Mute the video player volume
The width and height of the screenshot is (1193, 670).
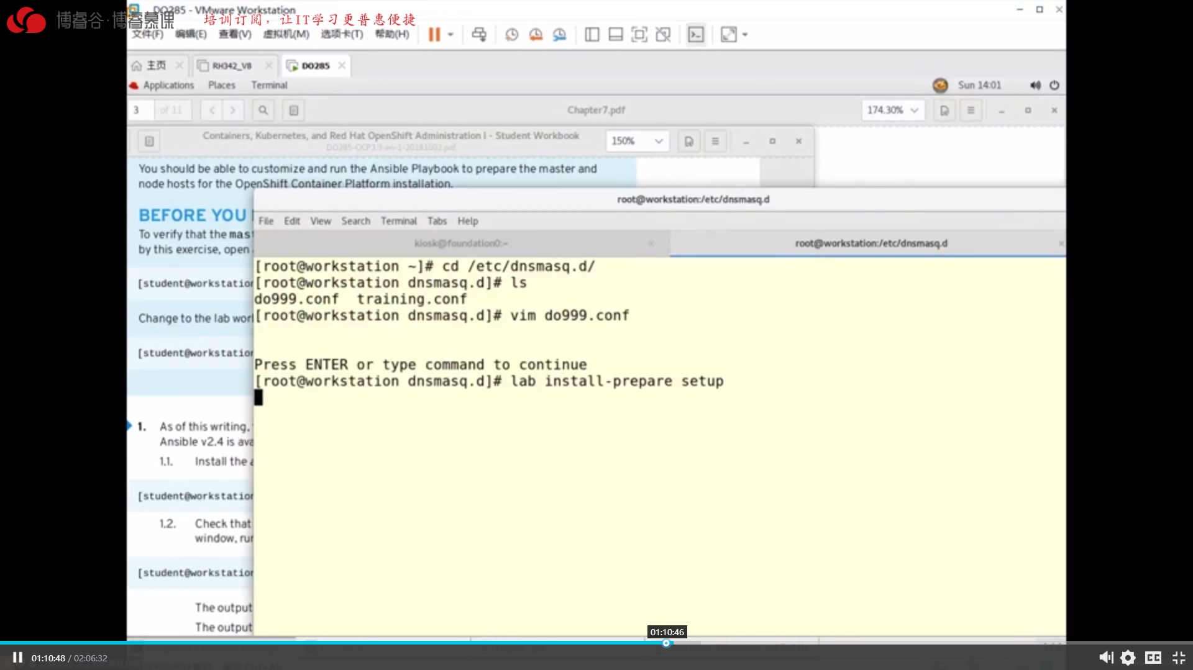[1106, 658]
